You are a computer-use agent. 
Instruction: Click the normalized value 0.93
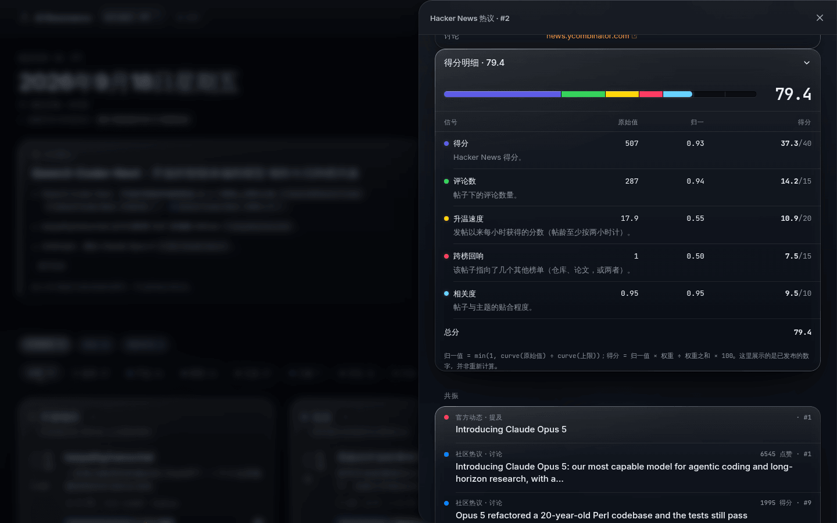pos(695,144)
